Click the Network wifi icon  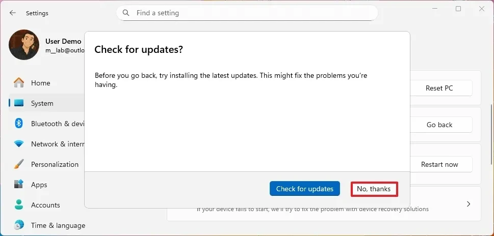[19, 144]
